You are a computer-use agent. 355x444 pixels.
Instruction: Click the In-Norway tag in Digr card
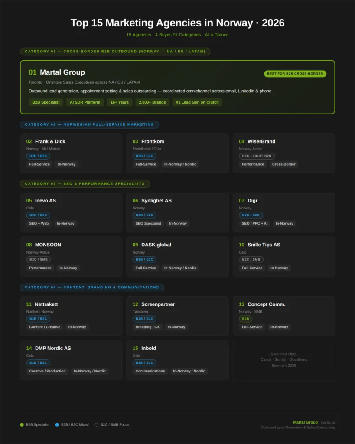(284, 223)
